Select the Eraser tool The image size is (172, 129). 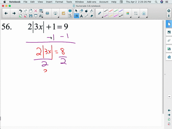91,16
